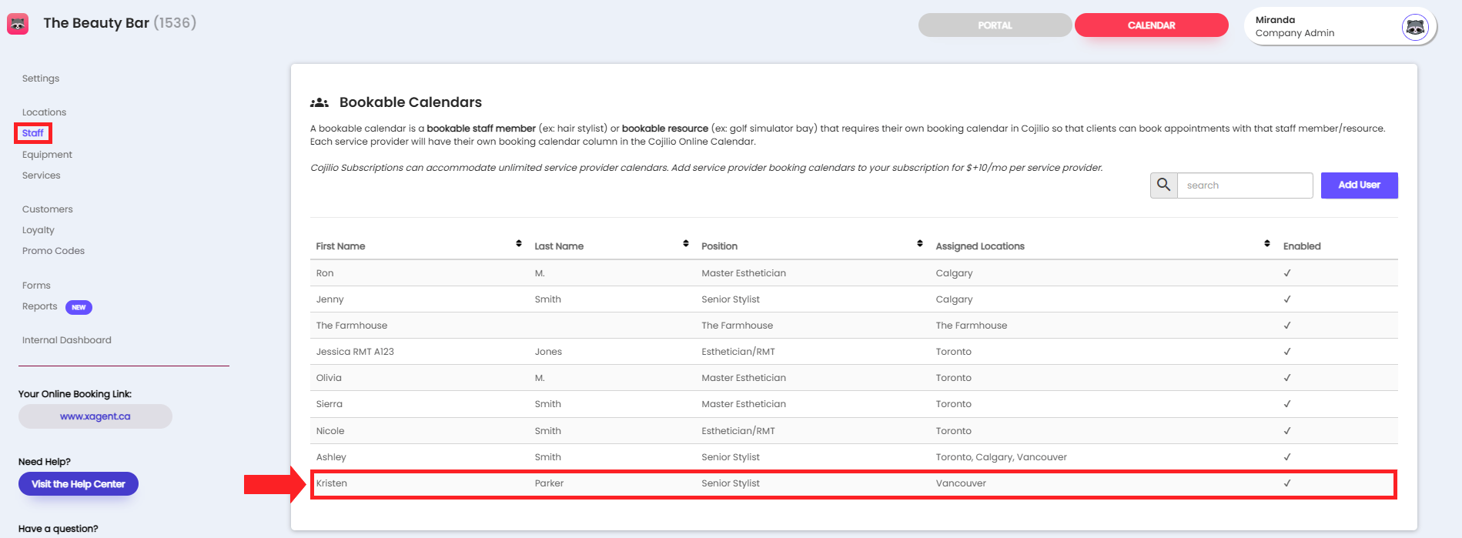Click Jessica RMT A123 name
The width and height of the screenshot is (1462, 538).
355,352
